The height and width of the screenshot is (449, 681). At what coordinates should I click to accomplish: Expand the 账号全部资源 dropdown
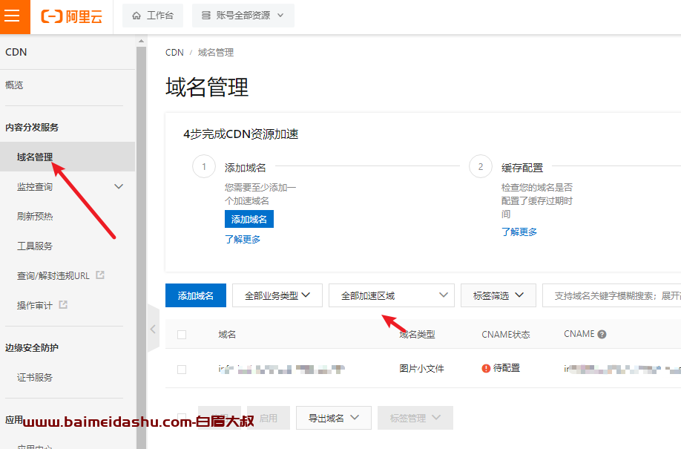(x=243, y=16)
